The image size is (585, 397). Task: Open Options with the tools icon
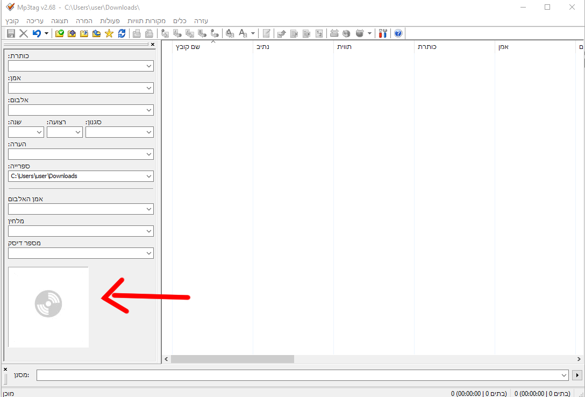tap(383, 33)
